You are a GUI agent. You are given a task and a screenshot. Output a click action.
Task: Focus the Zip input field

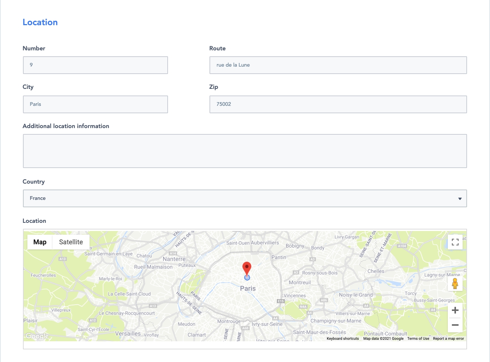[x=338, y=104]
